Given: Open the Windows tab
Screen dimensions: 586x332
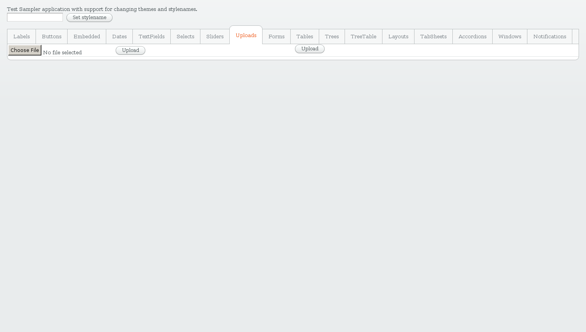Looking at the screenshot, I should pos(510,37).
